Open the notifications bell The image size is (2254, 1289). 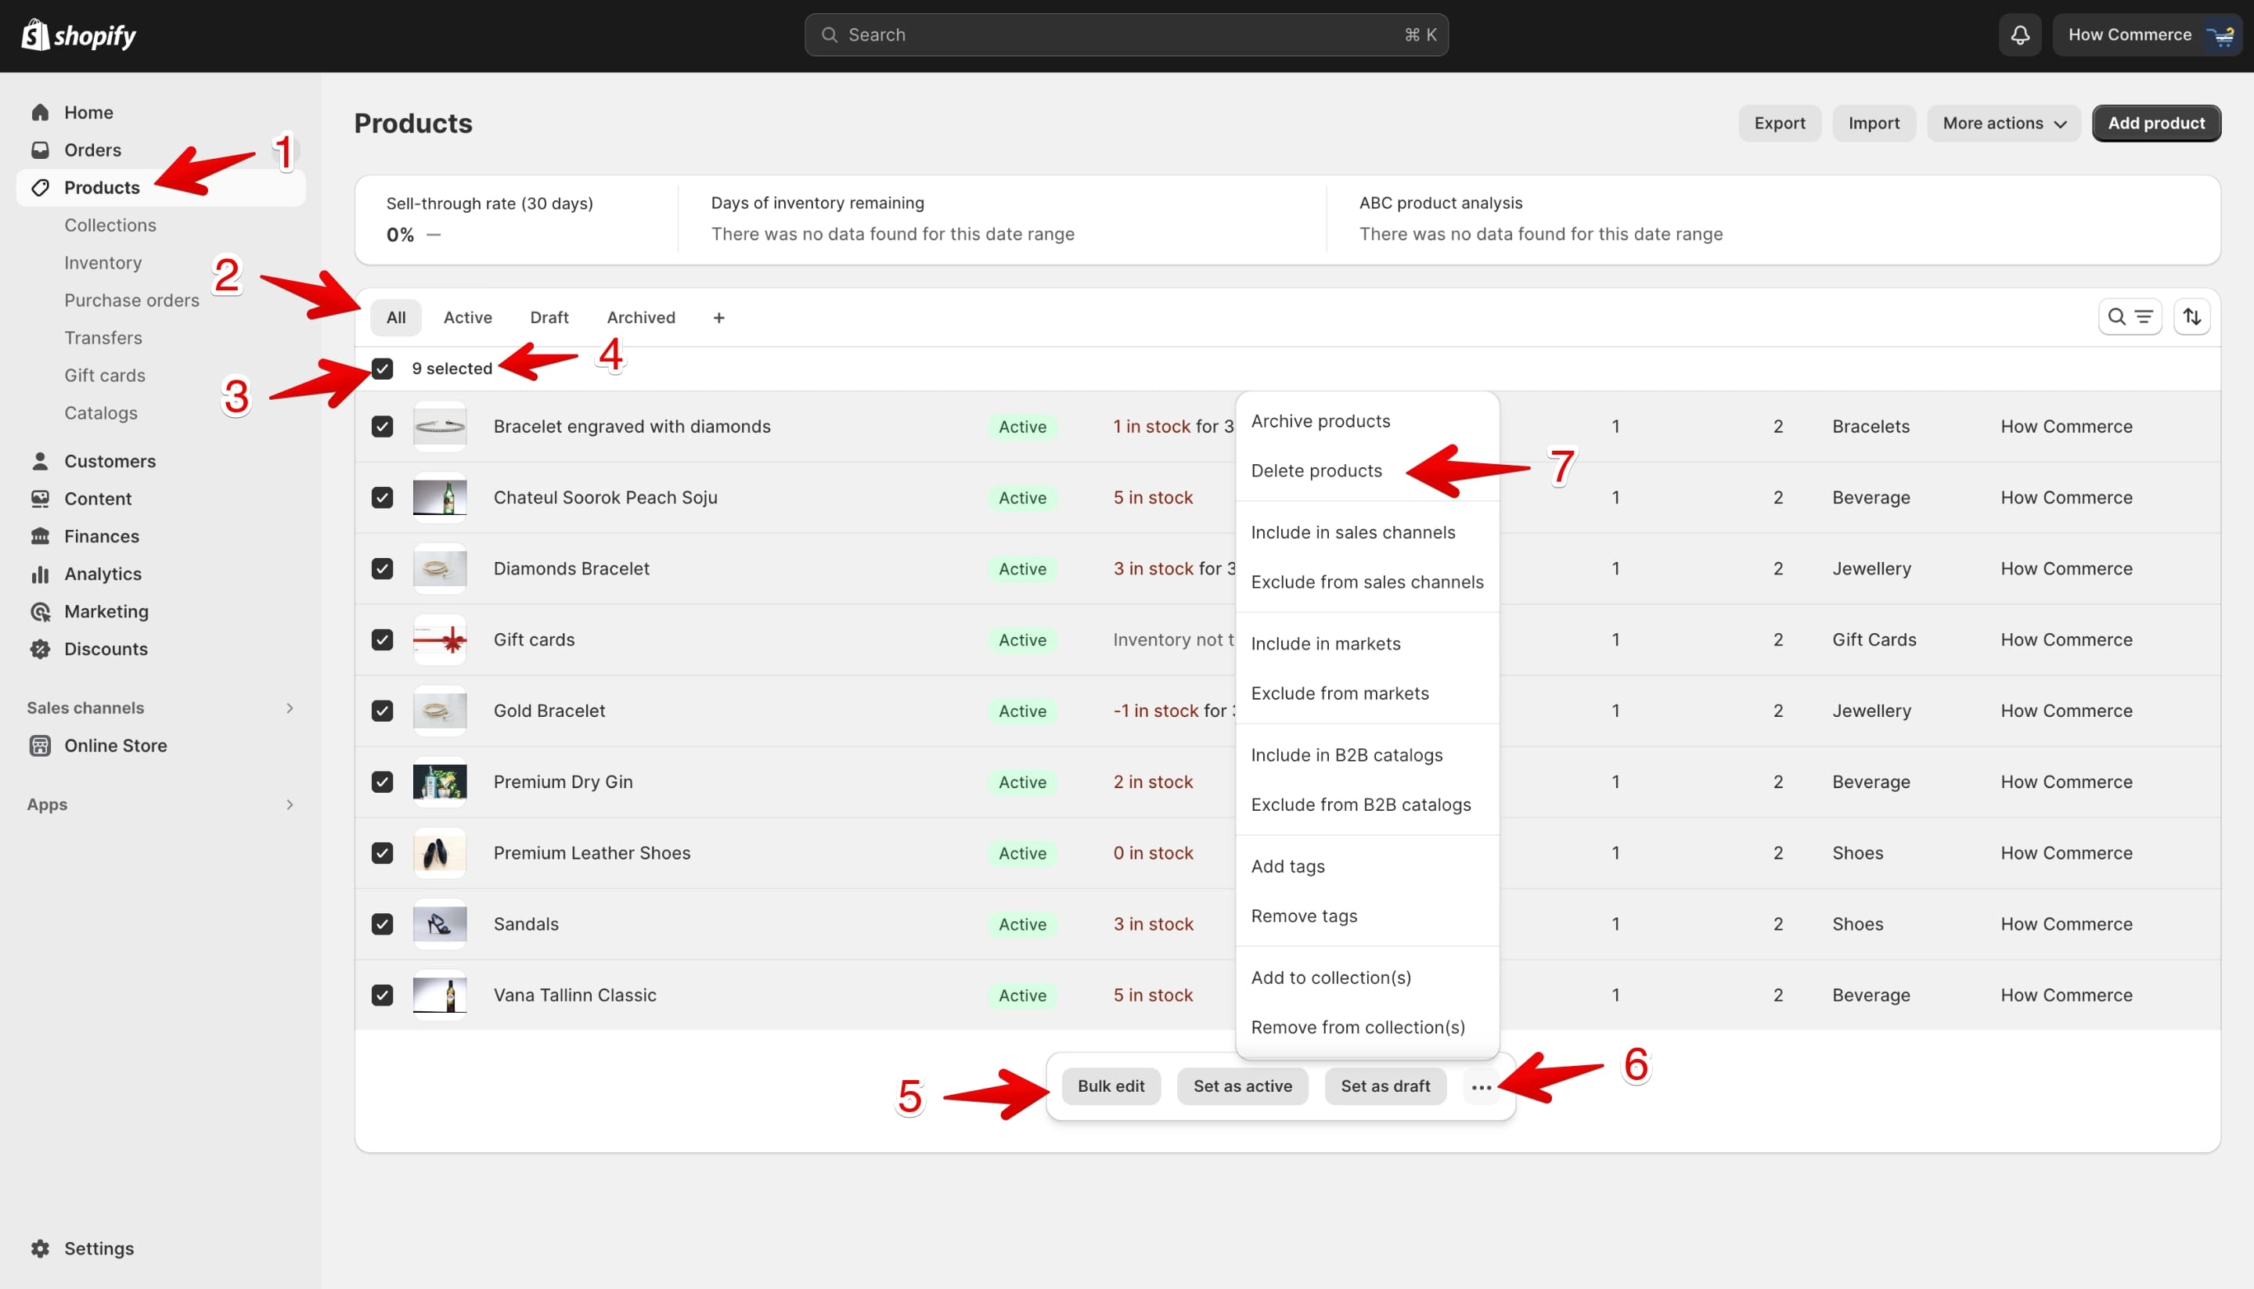click(2019, 35)
